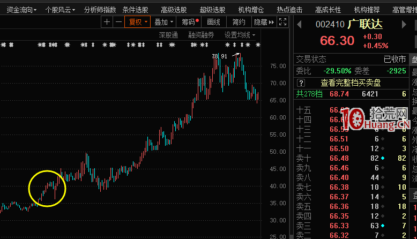Select 热点追击 menu item

(x=289, y=10)
